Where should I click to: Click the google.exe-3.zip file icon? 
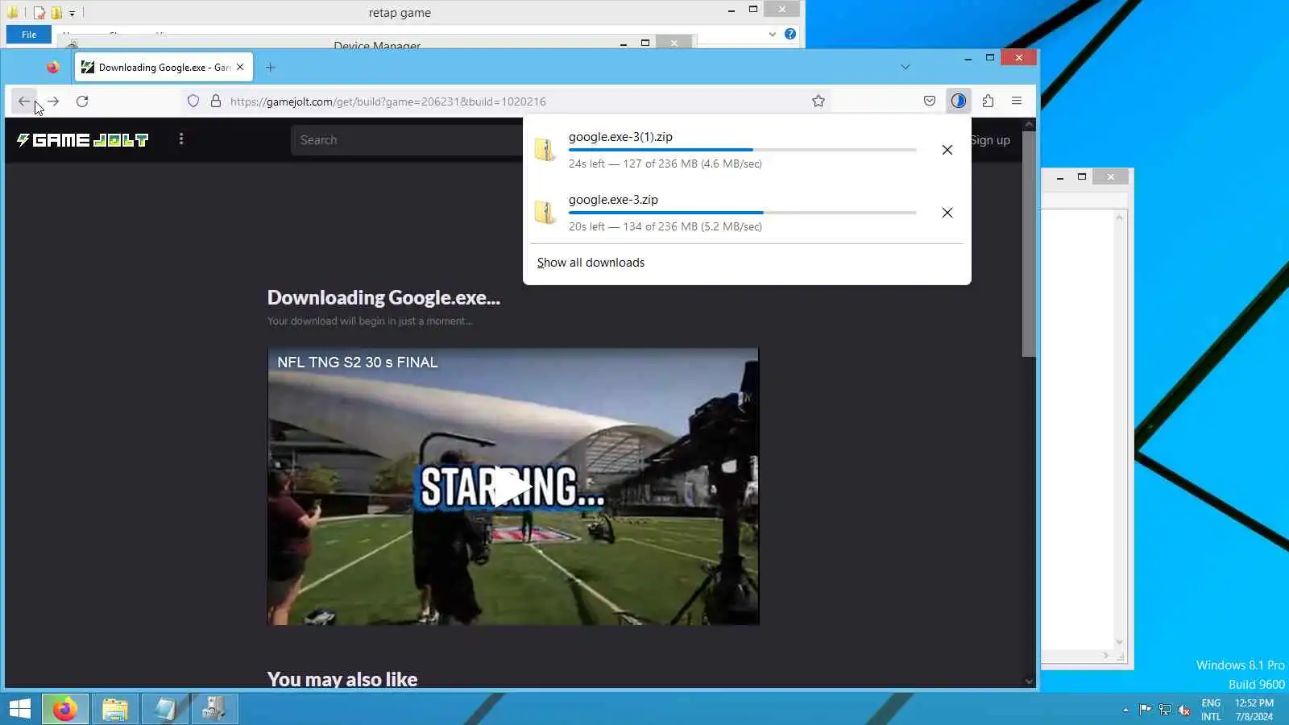[x=545, y=213]
